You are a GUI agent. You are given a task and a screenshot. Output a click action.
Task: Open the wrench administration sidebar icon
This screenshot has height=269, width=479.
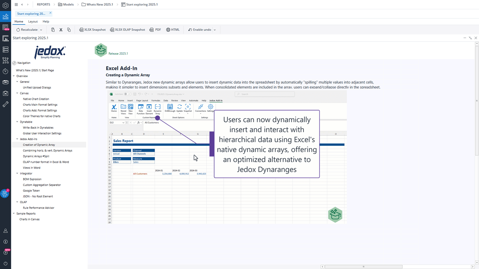(x=5, y=104)
